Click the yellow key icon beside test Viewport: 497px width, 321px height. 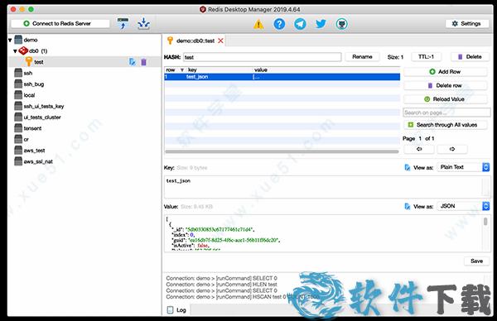(x=28, y=61)
